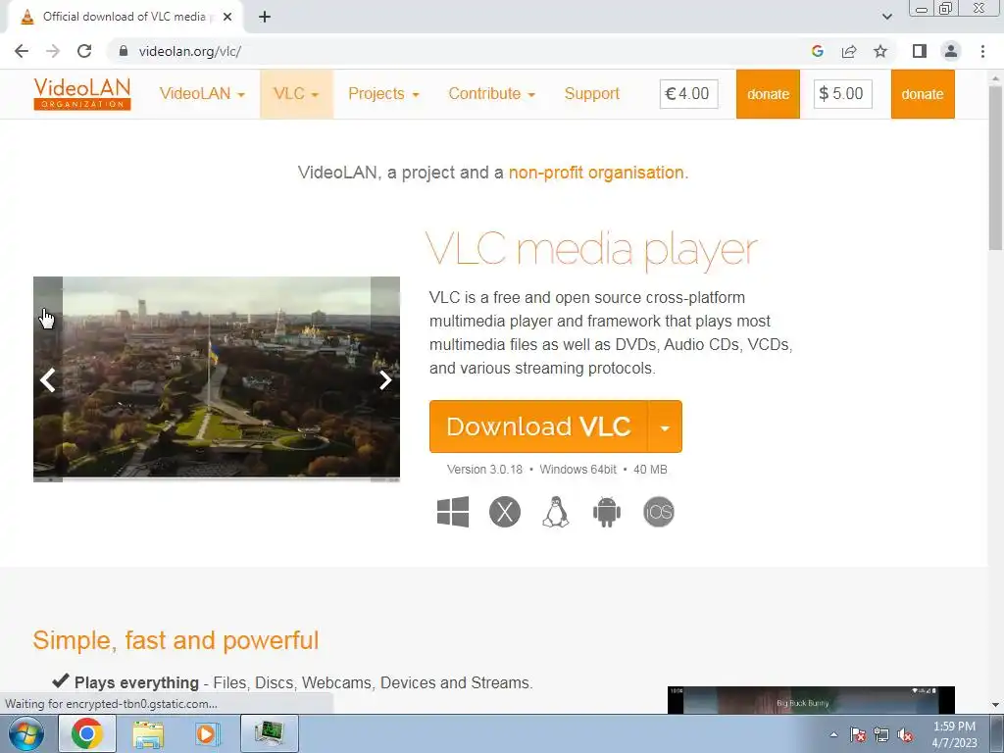Click the euro donation amount field
This screenshot has height=753, width=1004.
[x=689, y=94]
